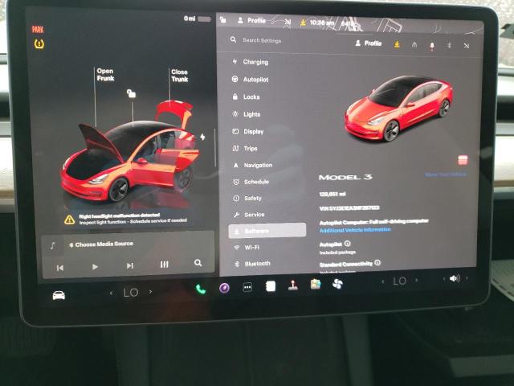The image size is (514, 386).
Task: Tap Open Frunk label
Action: (105, 75)
